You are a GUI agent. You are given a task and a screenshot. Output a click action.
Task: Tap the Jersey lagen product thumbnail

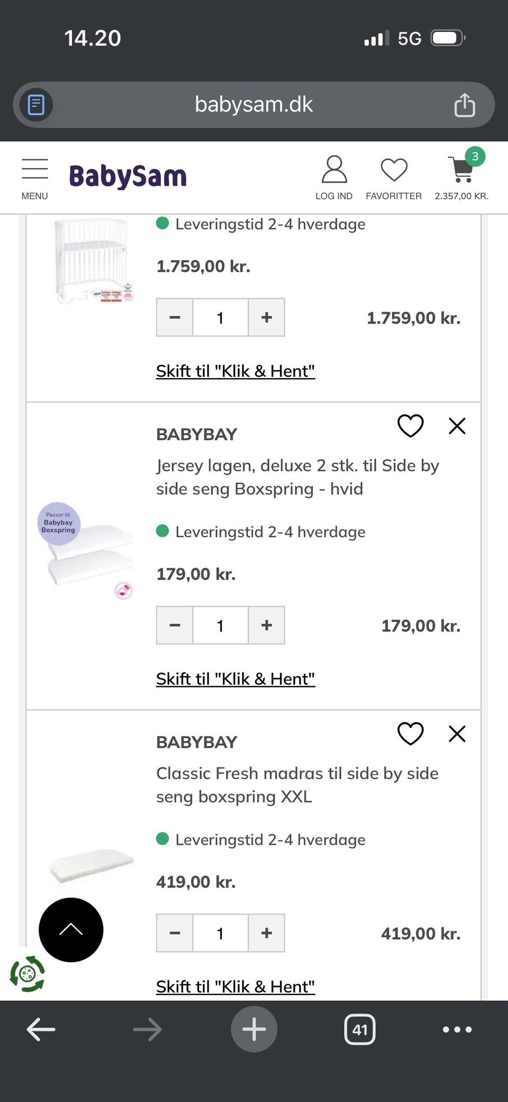click(87, 551)
